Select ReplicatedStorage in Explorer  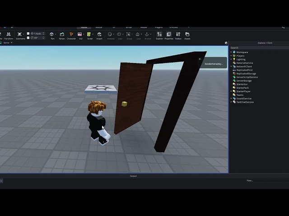(x=246, y=73)
